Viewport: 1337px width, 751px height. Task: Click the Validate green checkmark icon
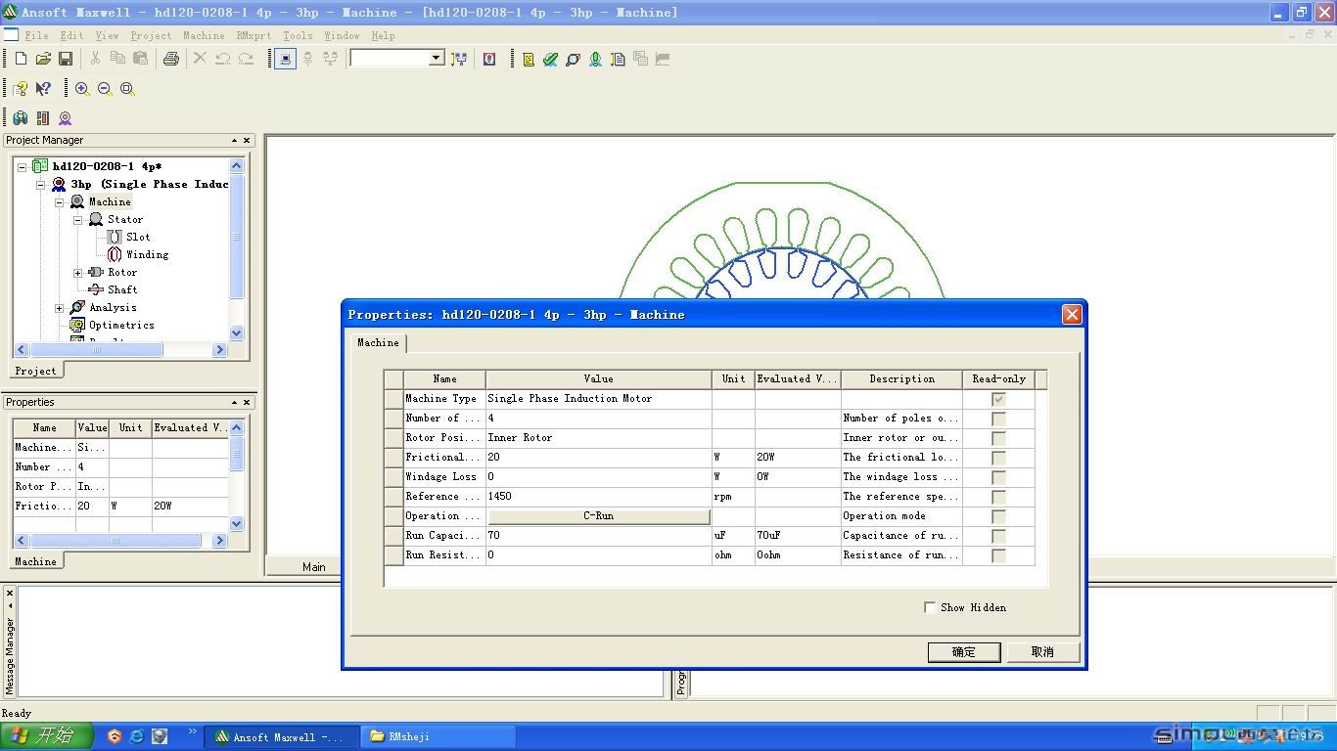click(x=550, y=59)
